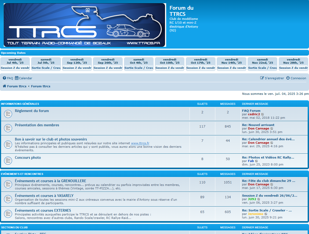Image resolution: width=309 pixels, height=234 pixels.
Task: Open the Oct 4th '25 date card
Action: point(139,64)
